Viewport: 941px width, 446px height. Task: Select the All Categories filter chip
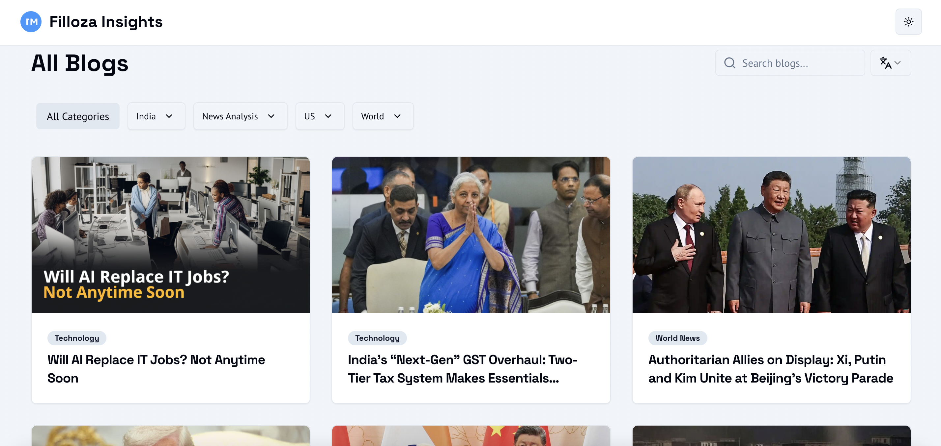pyautogui.click(x=77, y=116)
